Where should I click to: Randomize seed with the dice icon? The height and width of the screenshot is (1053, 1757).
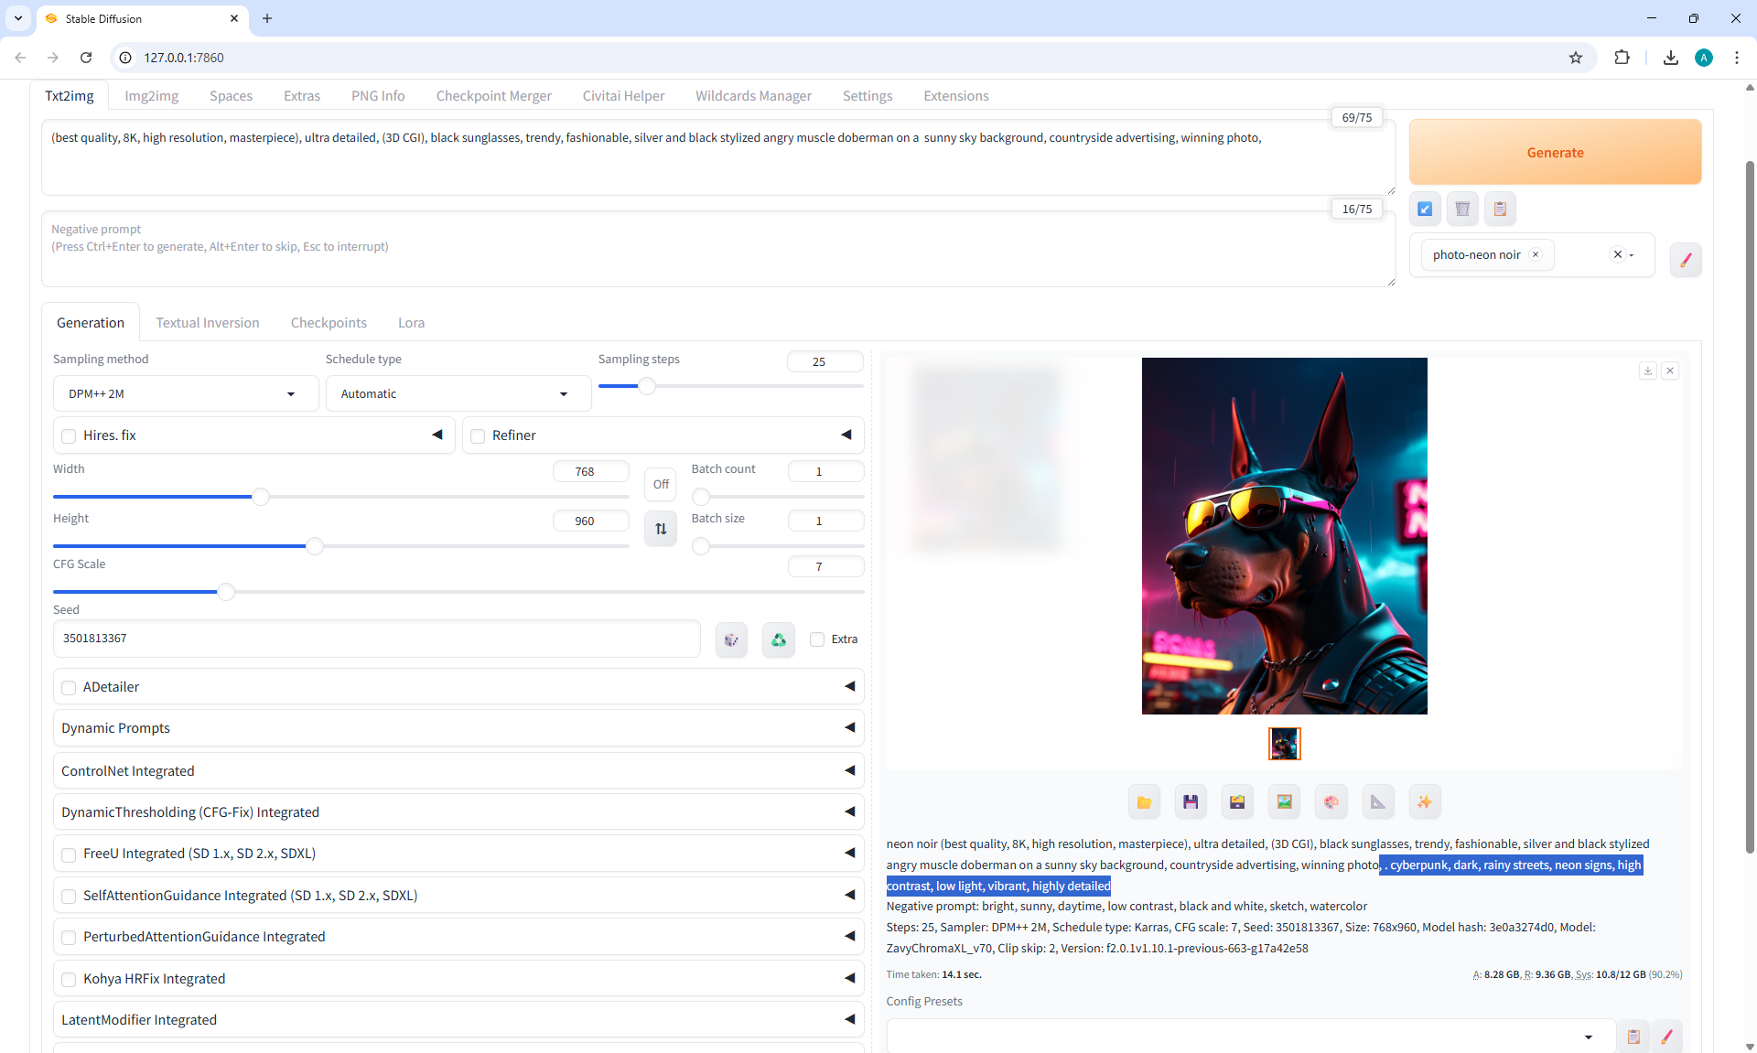pos(731,639)
